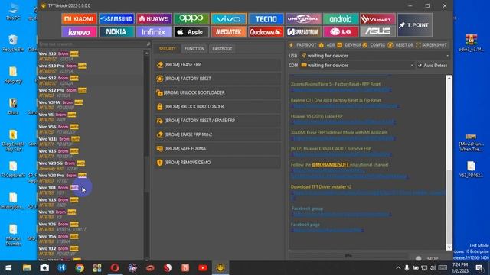Toggle the Auto Detect checkbox
The width and height of the screenshot is (490, 275).
(420, 66)
